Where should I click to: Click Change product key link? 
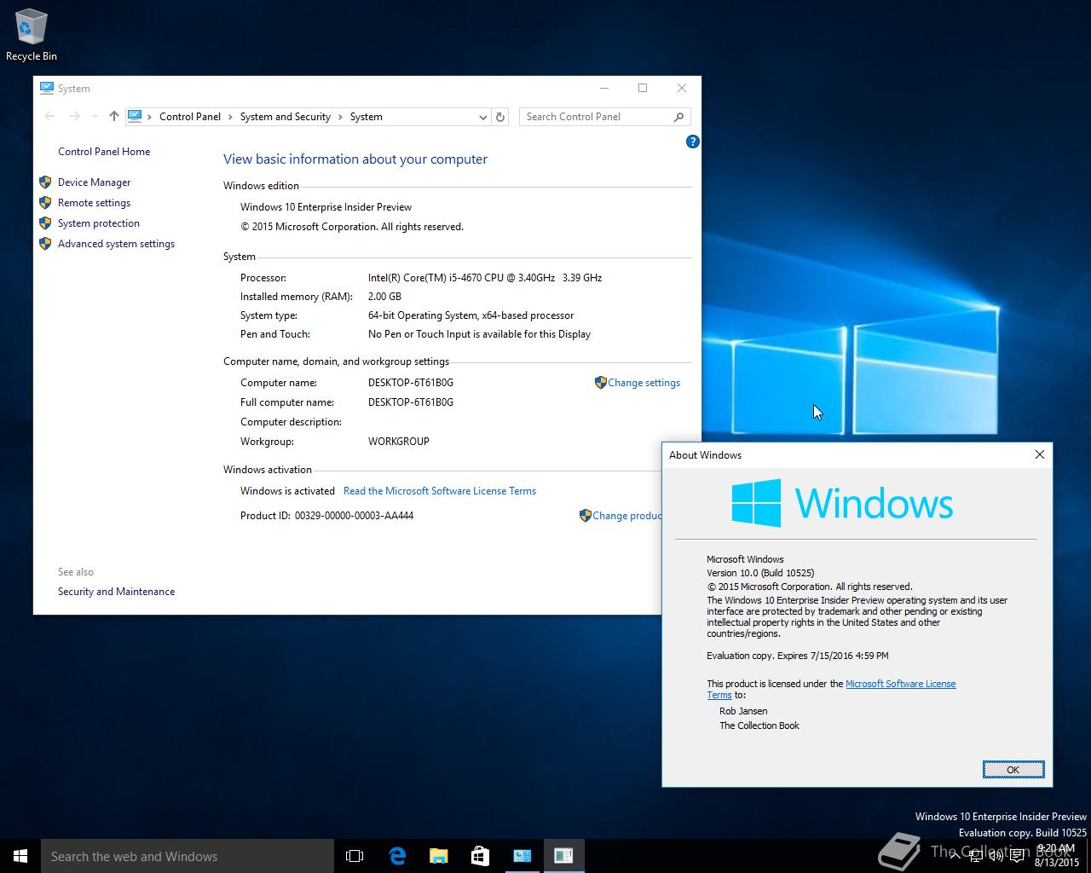[626, 516]
